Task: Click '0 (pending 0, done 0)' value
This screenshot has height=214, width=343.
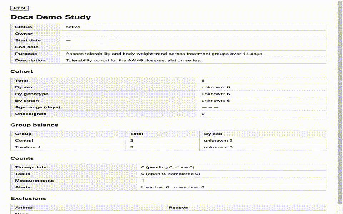Action: click(168, 167)
